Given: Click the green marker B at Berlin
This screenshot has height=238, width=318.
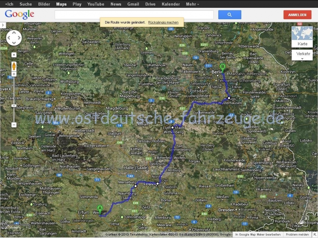Looking at the screenshot, I should [223, 68].
